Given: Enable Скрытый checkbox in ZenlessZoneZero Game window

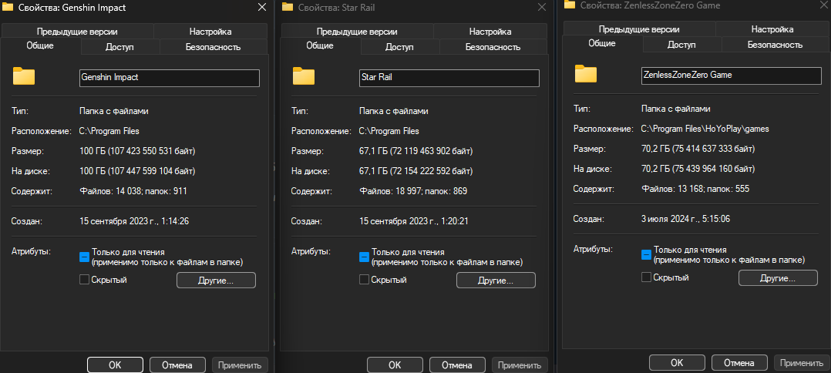Looking at the screenshot, I should (x=646, y=277).
